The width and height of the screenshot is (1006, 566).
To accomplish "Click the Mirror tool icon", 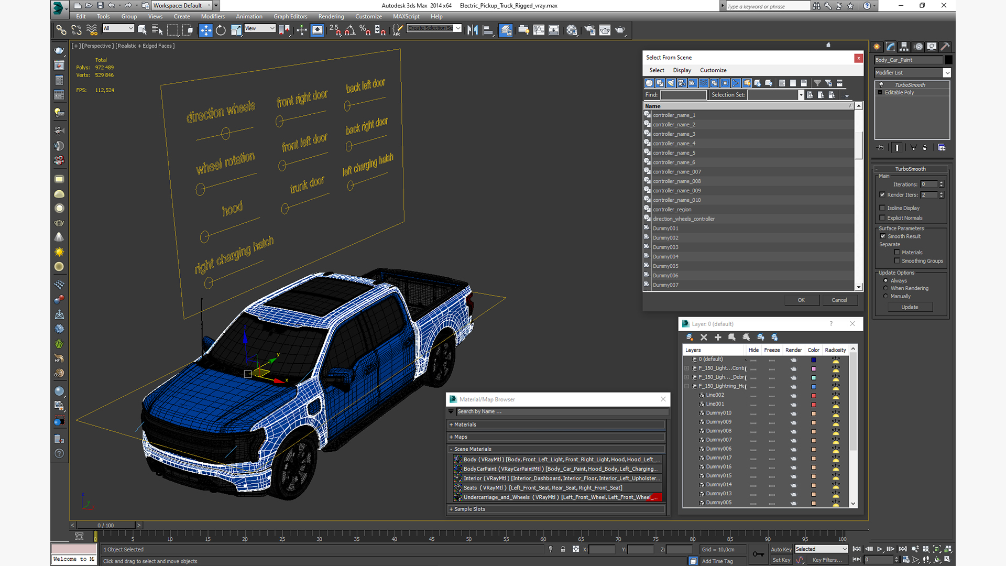I will 472,30.
